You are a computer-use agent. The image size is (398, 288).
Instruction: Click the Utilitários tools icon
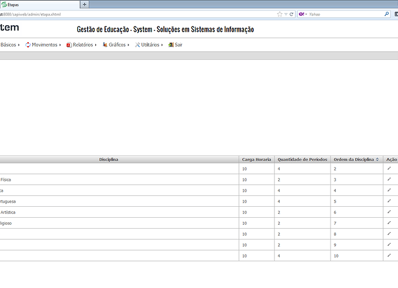pyautogui.click(x=137, y=45)
